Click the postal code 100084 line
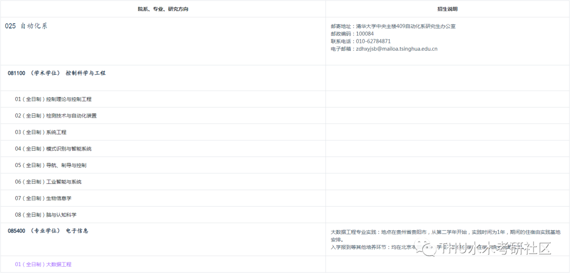The width and height of the screenshot is (570, 273). point(352,34)
